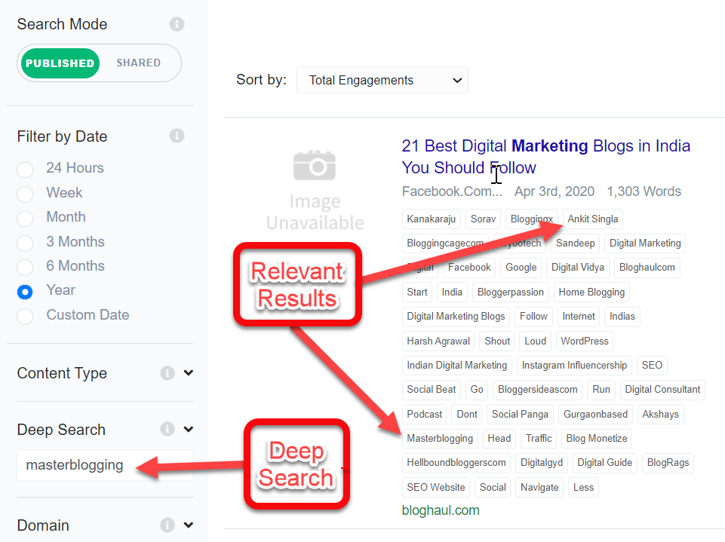Click the Social Panga tag
The width and height of the screenshot is (725, 542).
pos(520,414)
